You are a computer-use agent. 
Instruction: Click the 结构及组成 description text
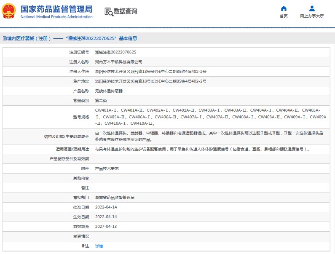[x=209, y=136]
